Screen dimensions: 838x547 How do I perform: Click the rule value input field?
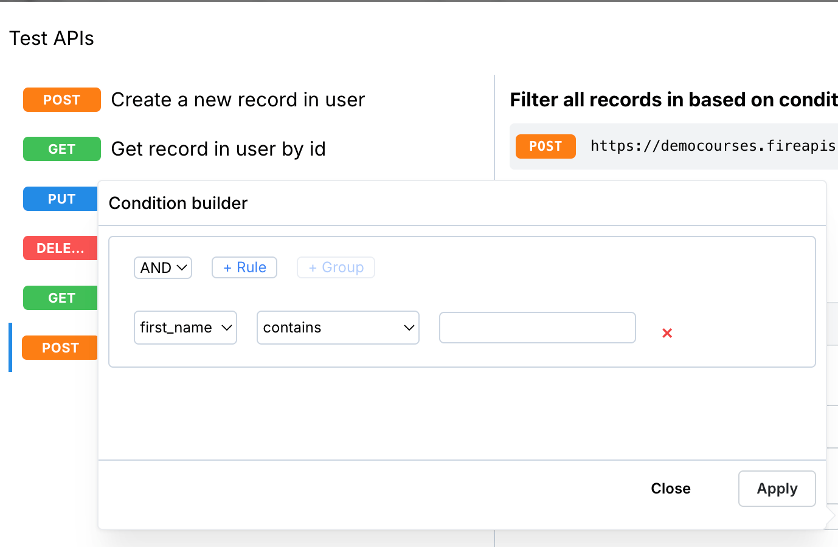538,328
